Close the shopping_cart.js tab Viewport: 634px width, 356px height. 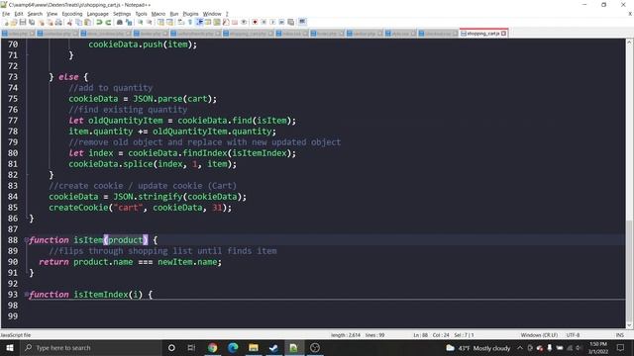pos(504,33)
